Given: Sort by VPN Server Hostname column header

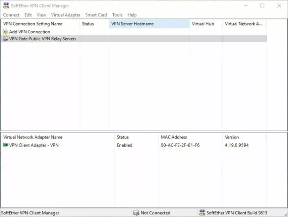Looking at the screenshot, I should click(132, 24).
